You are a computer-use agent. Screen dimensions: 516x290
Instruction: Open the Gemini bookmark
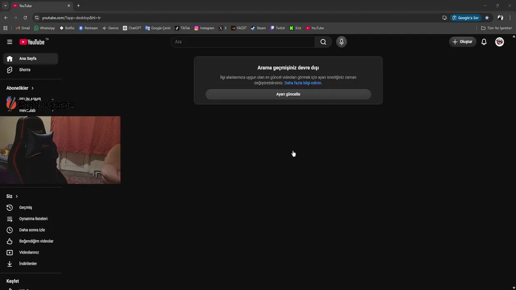point(110,28)
